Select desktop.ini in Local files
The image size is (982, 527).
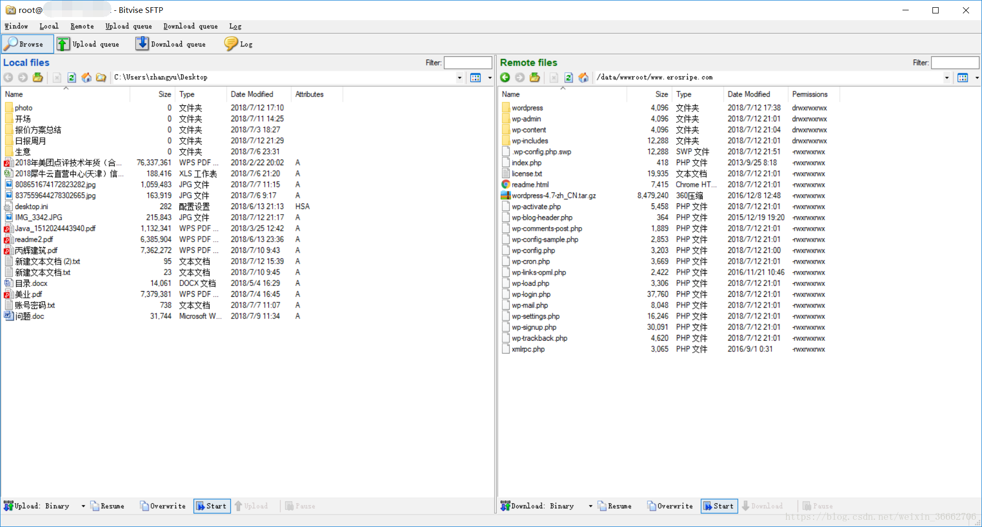click(x=31, y=206)
